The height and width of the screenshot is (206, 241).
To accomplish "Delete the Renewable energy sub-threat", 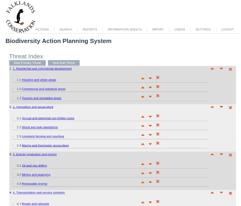I will (158, 182).
